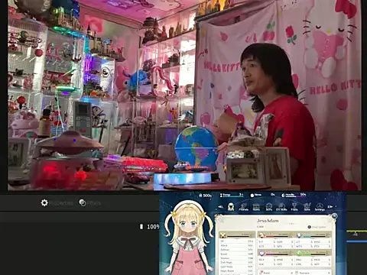This screenshot has height=275, width=367.
Task: Click the left arrow of the game menu bar
Action: click(x=221, y=207)
